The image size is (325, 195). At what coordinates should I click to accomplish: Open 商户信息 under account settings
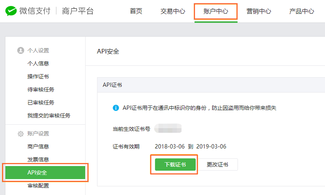click(38, 147)
